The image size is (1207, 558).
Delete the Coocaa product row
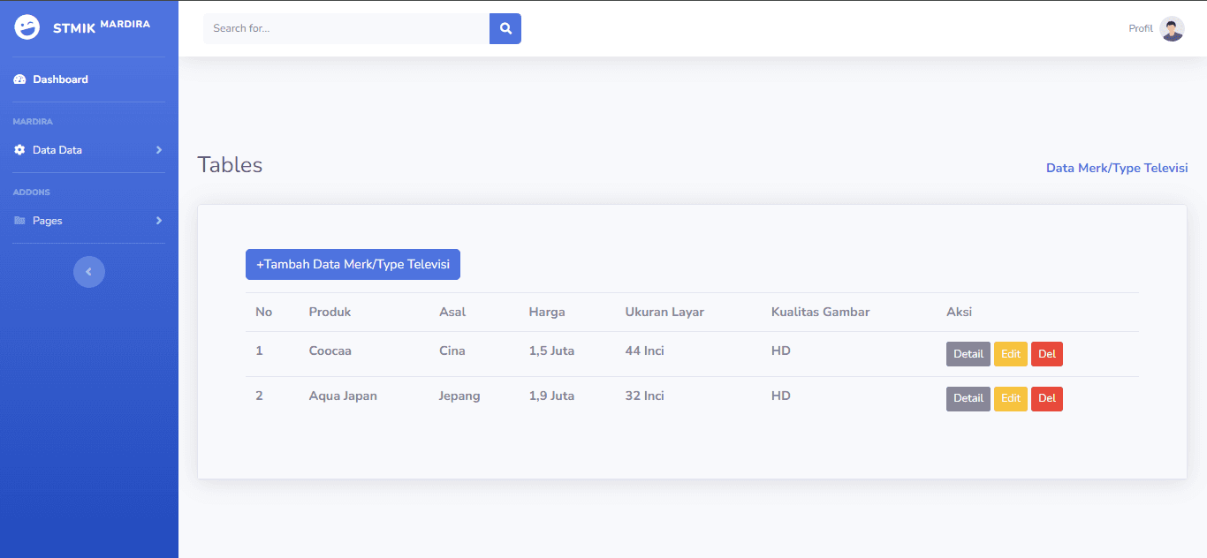pyautogui.click(x=1047, y=354)
